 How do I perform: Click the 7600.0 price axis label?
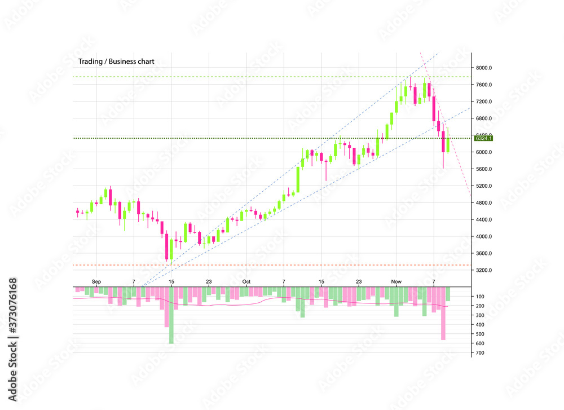coord(484,85)
